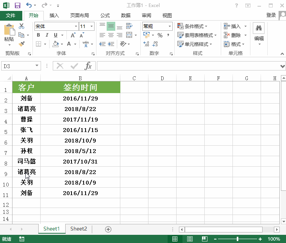
Task: Open the Sheet2 worksheet tab
Action: [79, 229]
